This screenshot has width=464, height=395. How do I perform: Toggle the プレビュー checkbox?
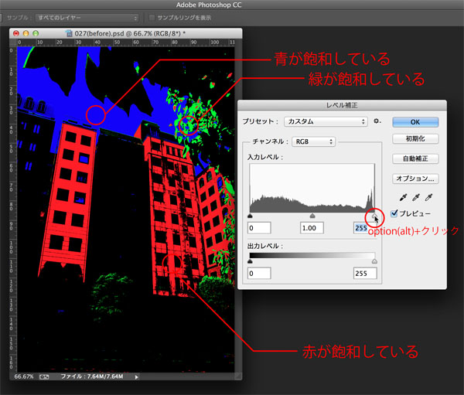(x=395, y=213)
